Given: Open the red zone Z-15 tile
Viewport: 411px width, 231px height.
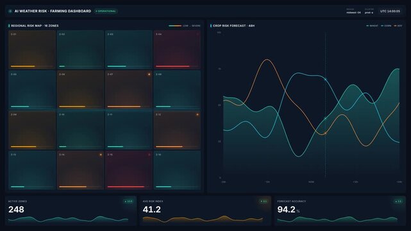Looking at the screenshot, I should (x=129, y=170).
